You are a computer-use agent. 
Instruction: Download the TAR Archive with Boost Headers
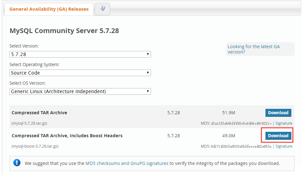tap(278, 136)
